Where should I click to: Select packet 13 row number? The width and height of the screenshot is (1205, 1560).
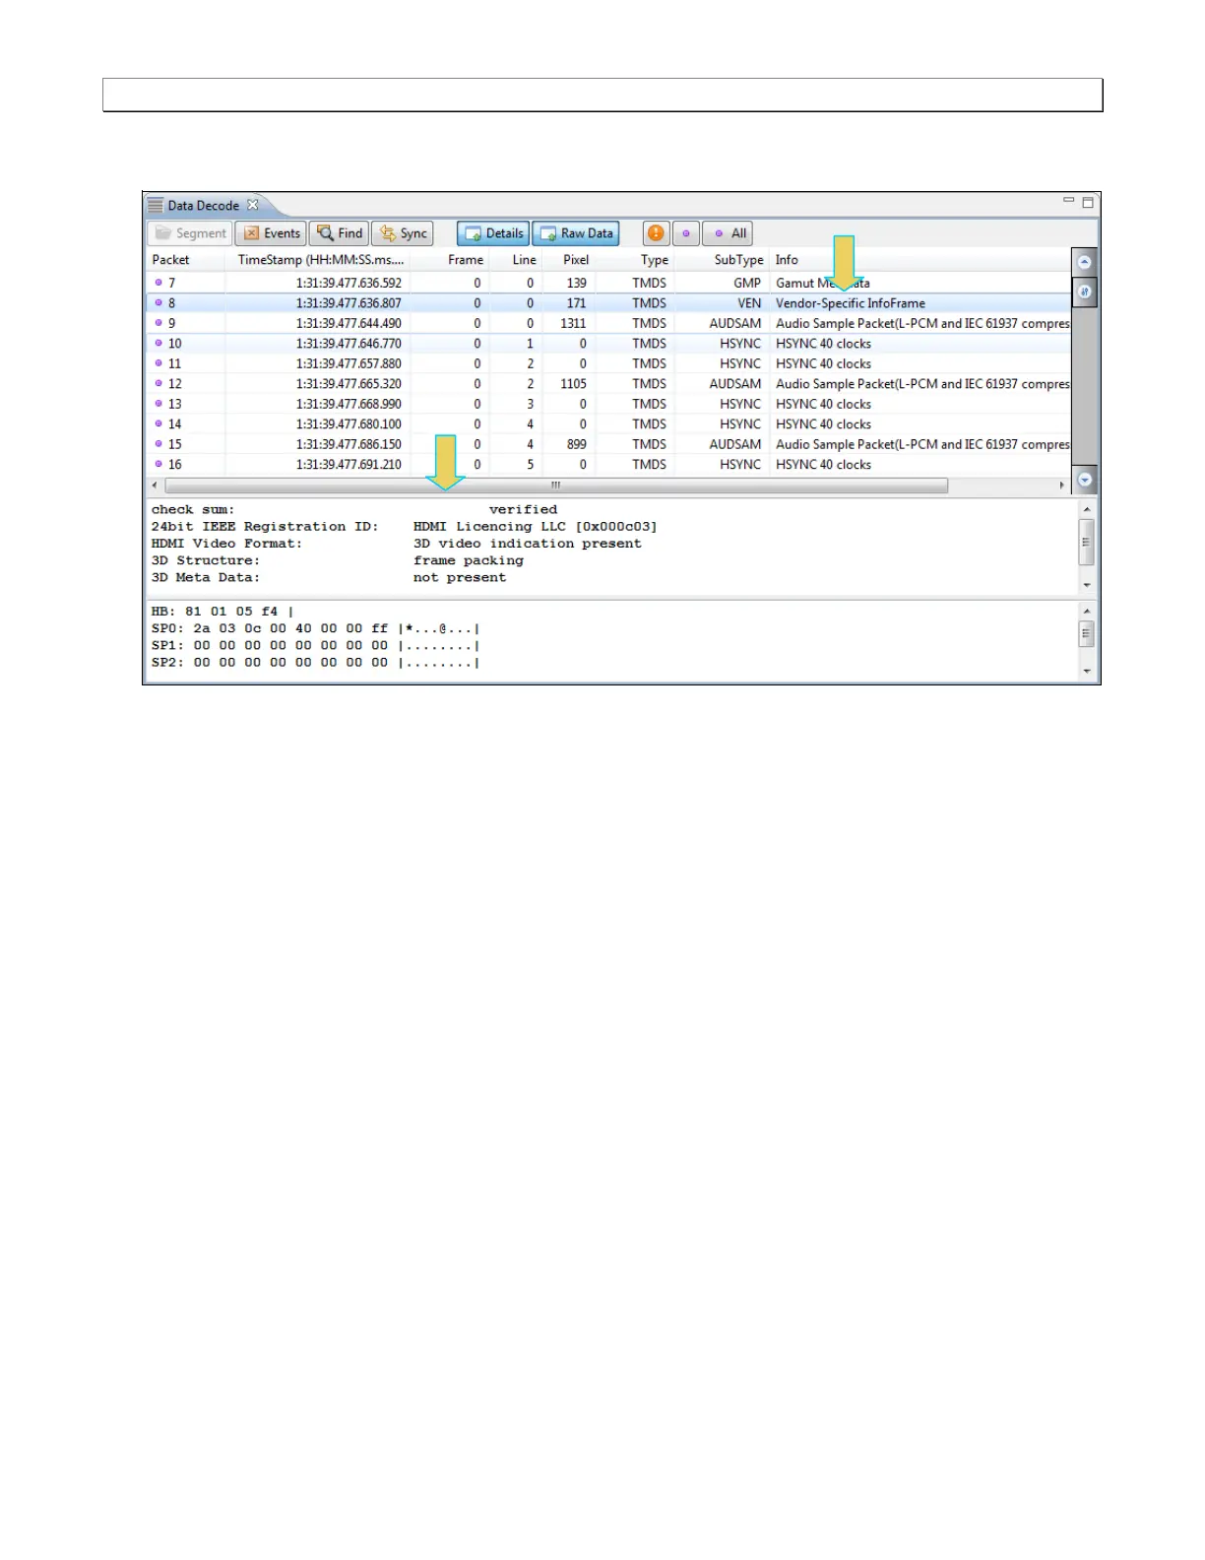(174, 404)
